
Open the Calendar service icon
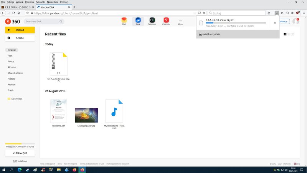166,21
